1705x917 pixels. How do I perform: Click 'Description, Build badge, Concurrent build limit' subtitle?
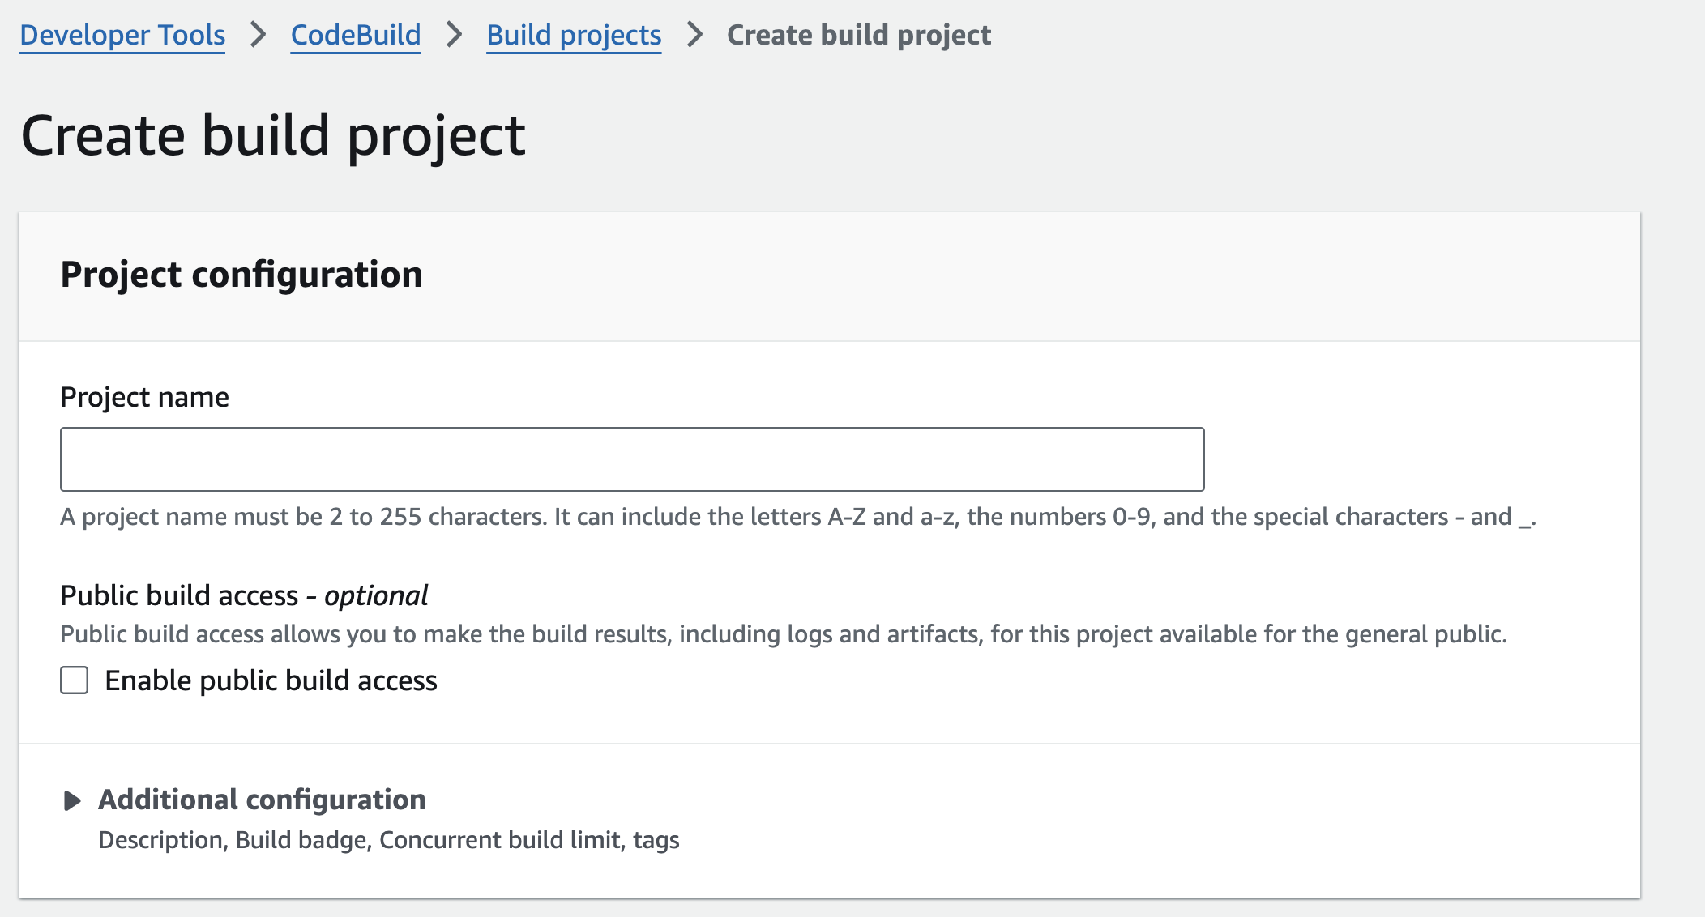388,840
